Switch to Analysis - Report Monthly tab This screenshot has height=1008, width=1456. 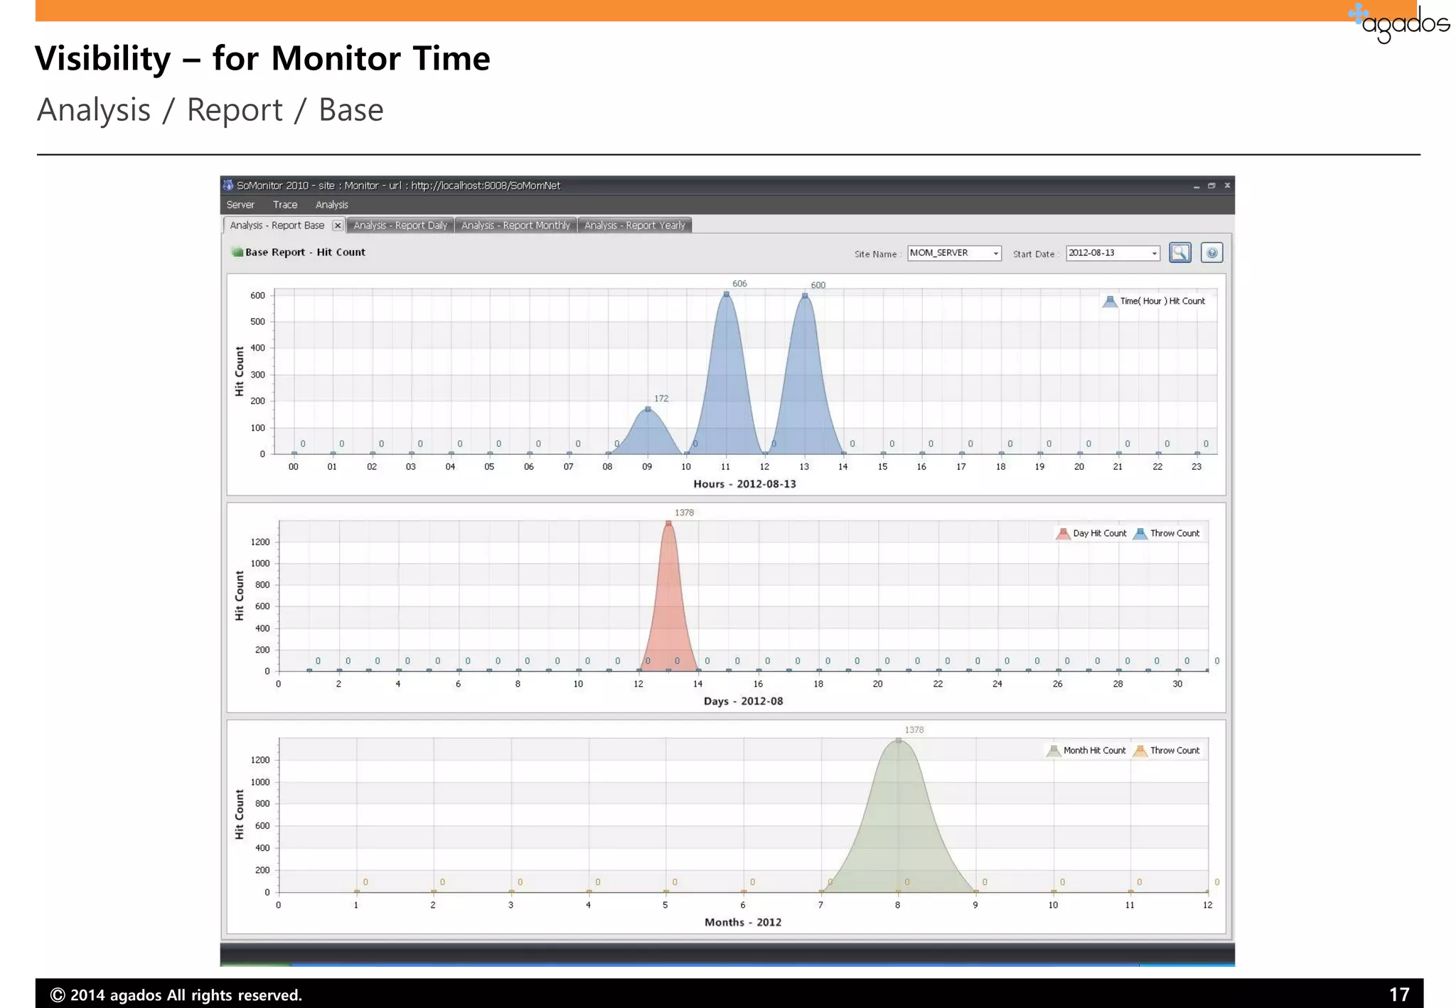(515, 225)
